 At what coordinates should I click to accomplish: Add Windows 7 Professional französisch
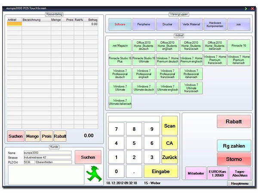tap(167, 74)
